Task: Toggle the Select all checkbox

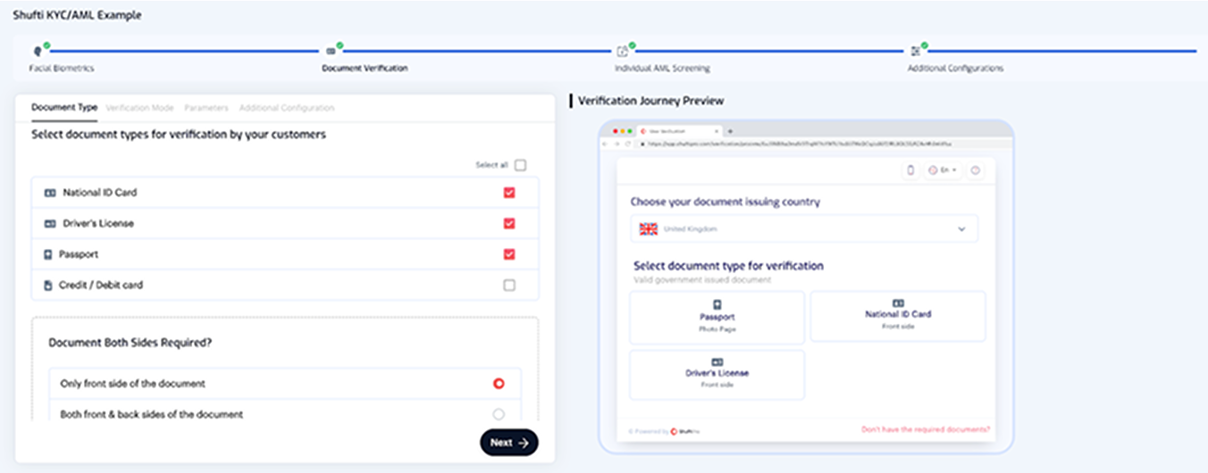Action: pos(521,165)
